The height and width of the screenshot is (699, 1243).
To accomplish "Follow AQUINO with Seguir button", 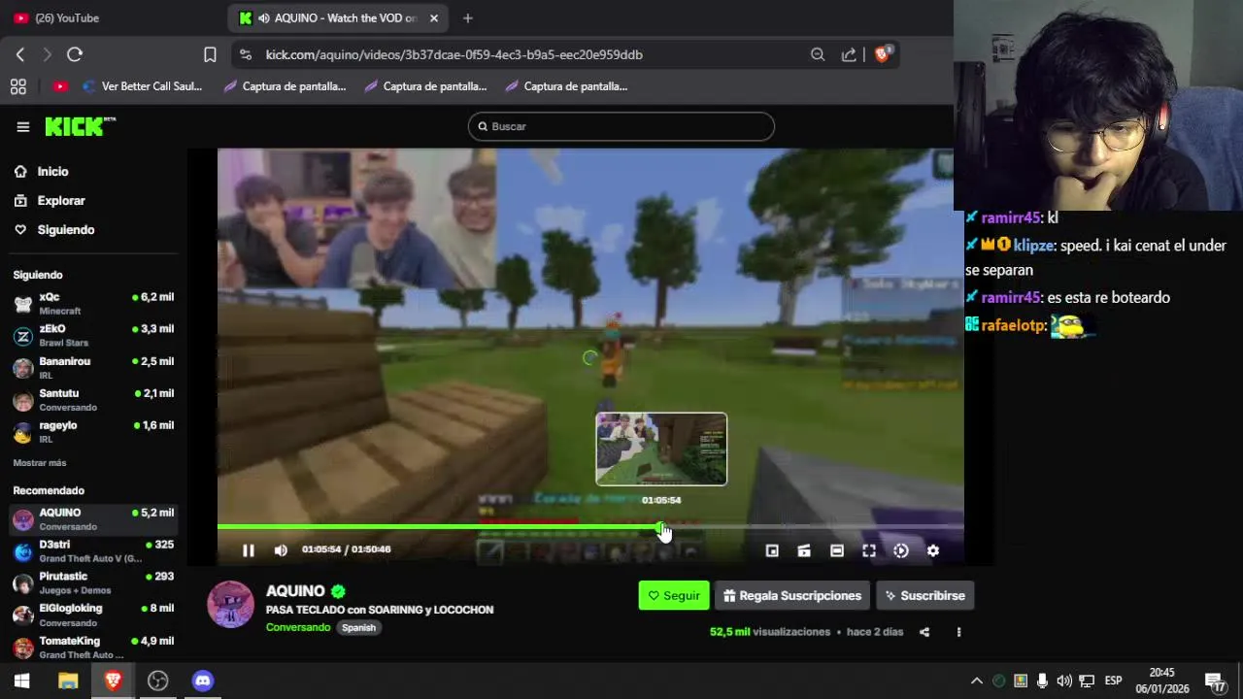I will point(674,595).
